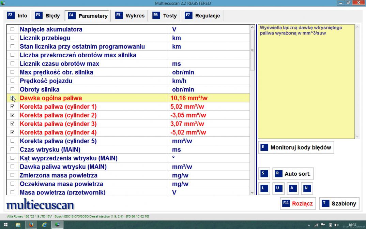The image size is (366, 229).
Task: Untick Korekta paliwa (cylinder 4) checkbox
Action: pyautogui.click(x=12, y=132)
